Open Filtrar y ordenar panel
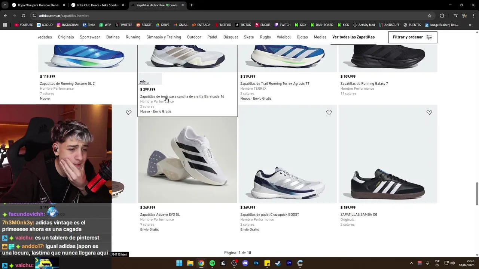The width and height of the screenshot is (479, 269). coord(413,37)
